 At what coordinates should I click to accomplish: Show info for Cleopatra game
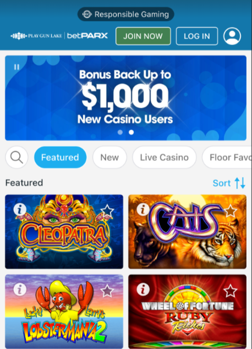(20, 209)
